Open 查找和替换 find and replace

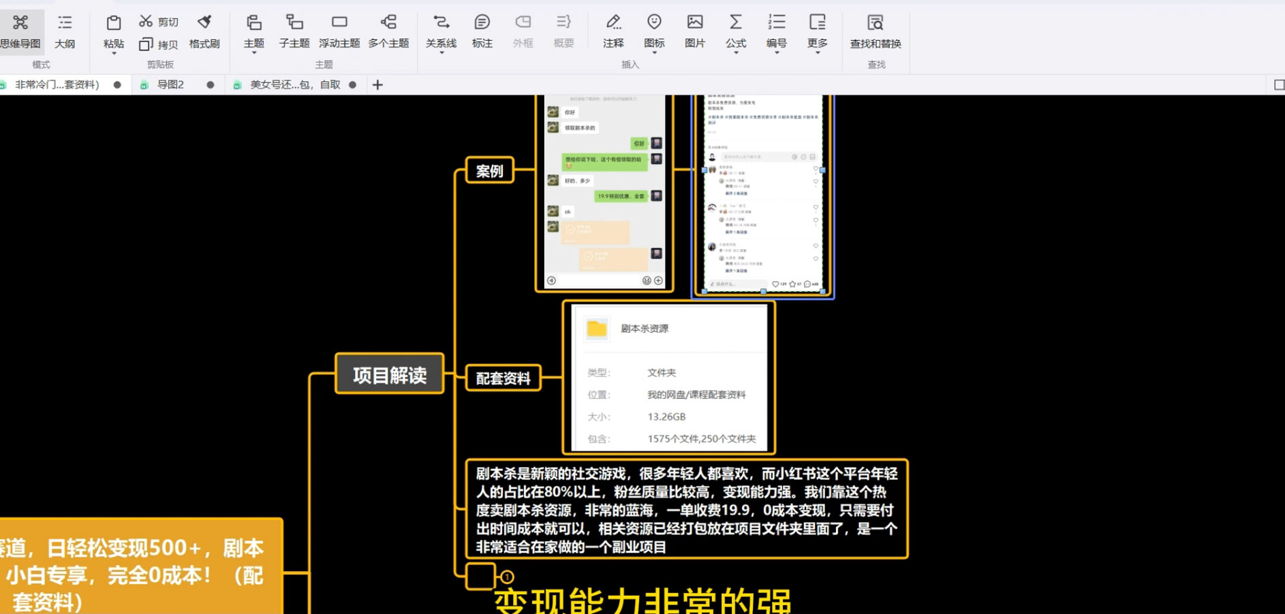[x=874, y=31]
